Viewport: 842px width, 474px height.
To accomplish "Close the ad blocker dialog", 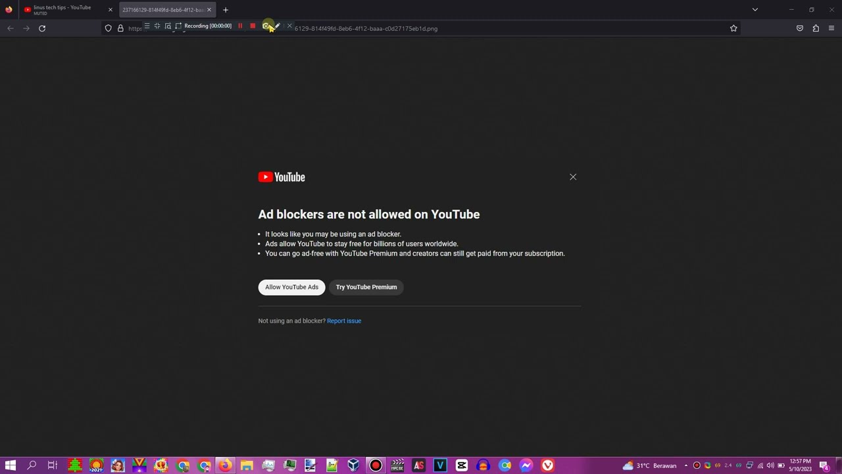I will point(573,177).
